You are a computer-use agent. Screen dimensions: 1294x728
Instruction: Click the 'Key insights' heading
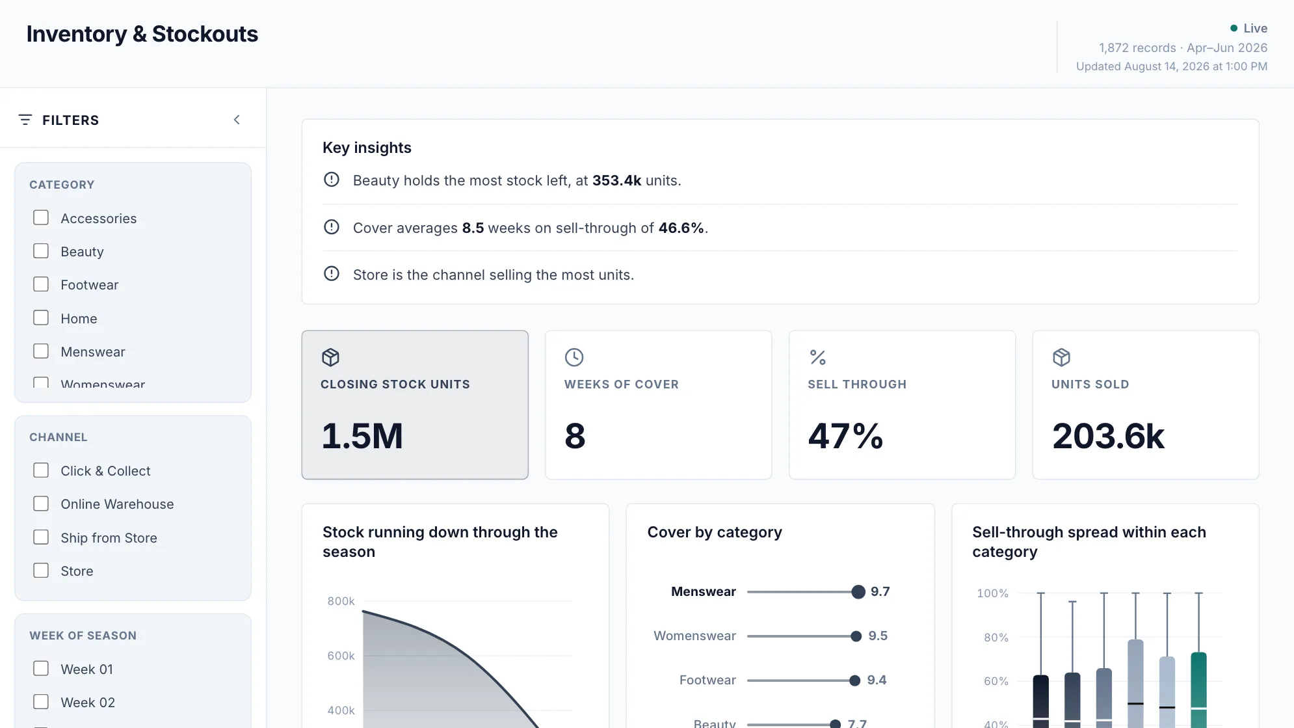click(367, 148)
